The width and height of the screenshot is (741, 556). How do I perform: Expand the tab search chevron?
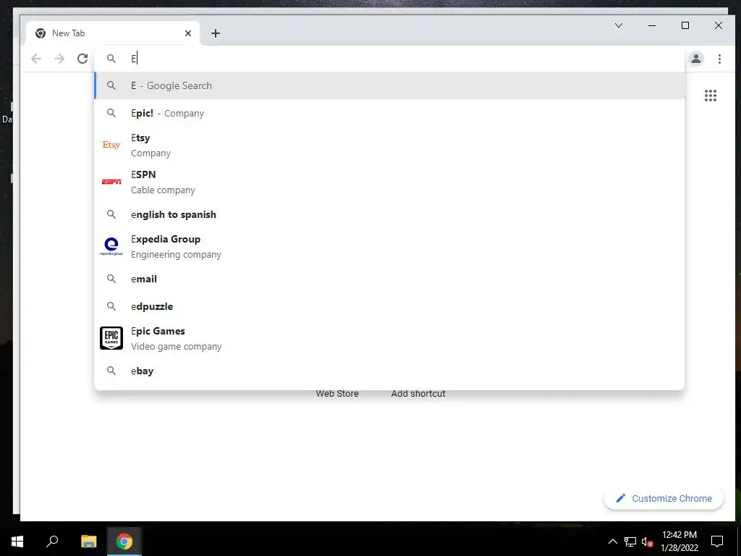(619, 25)
